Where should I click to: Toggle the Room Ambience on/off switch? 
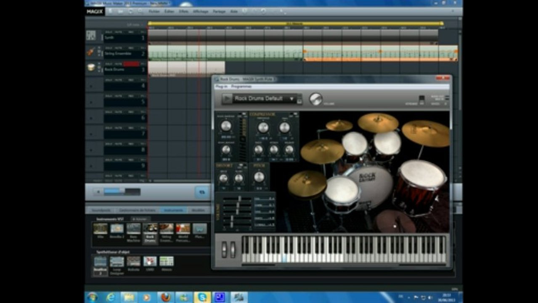tap(243, 114)
